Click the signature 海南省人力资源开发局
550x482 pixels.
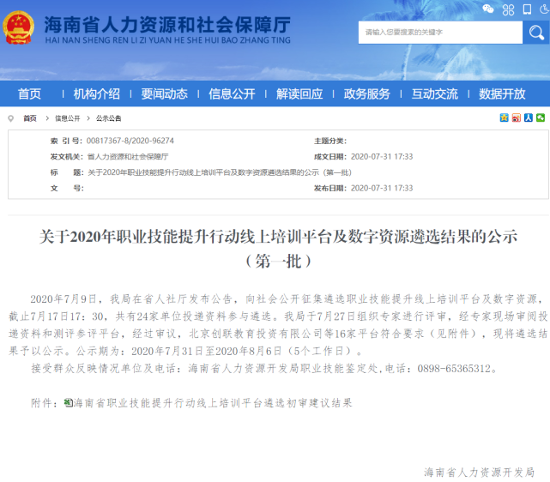pos(479,473)
